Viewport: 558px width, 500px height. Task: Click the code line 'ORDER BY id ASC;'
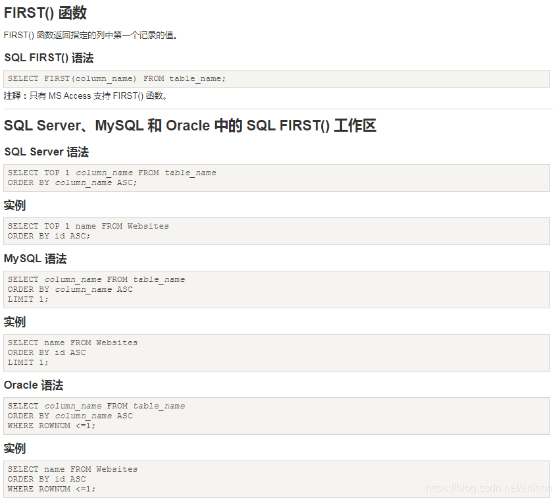click(49, 236)
